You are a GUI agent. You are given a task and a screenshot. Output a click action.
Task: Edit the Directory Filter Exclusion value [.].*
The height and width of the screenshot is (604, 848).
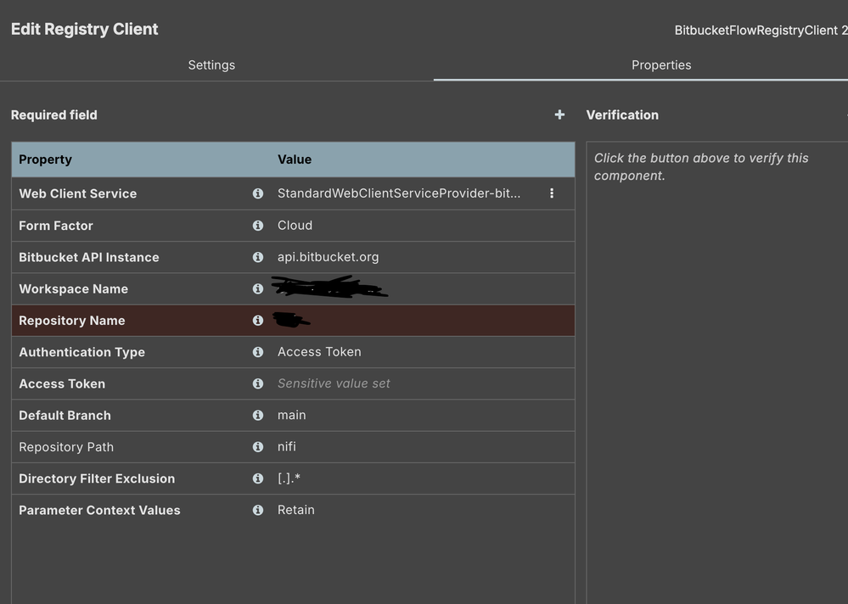[x=289, y=478]
